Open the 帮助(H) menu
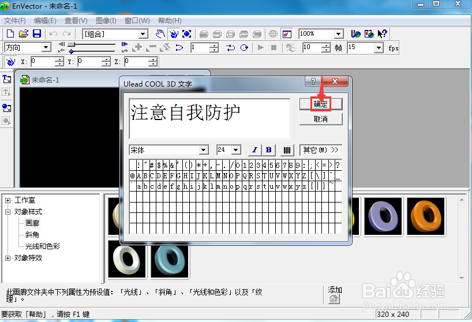Screen dimensions: 472x322 pos(170,21)
